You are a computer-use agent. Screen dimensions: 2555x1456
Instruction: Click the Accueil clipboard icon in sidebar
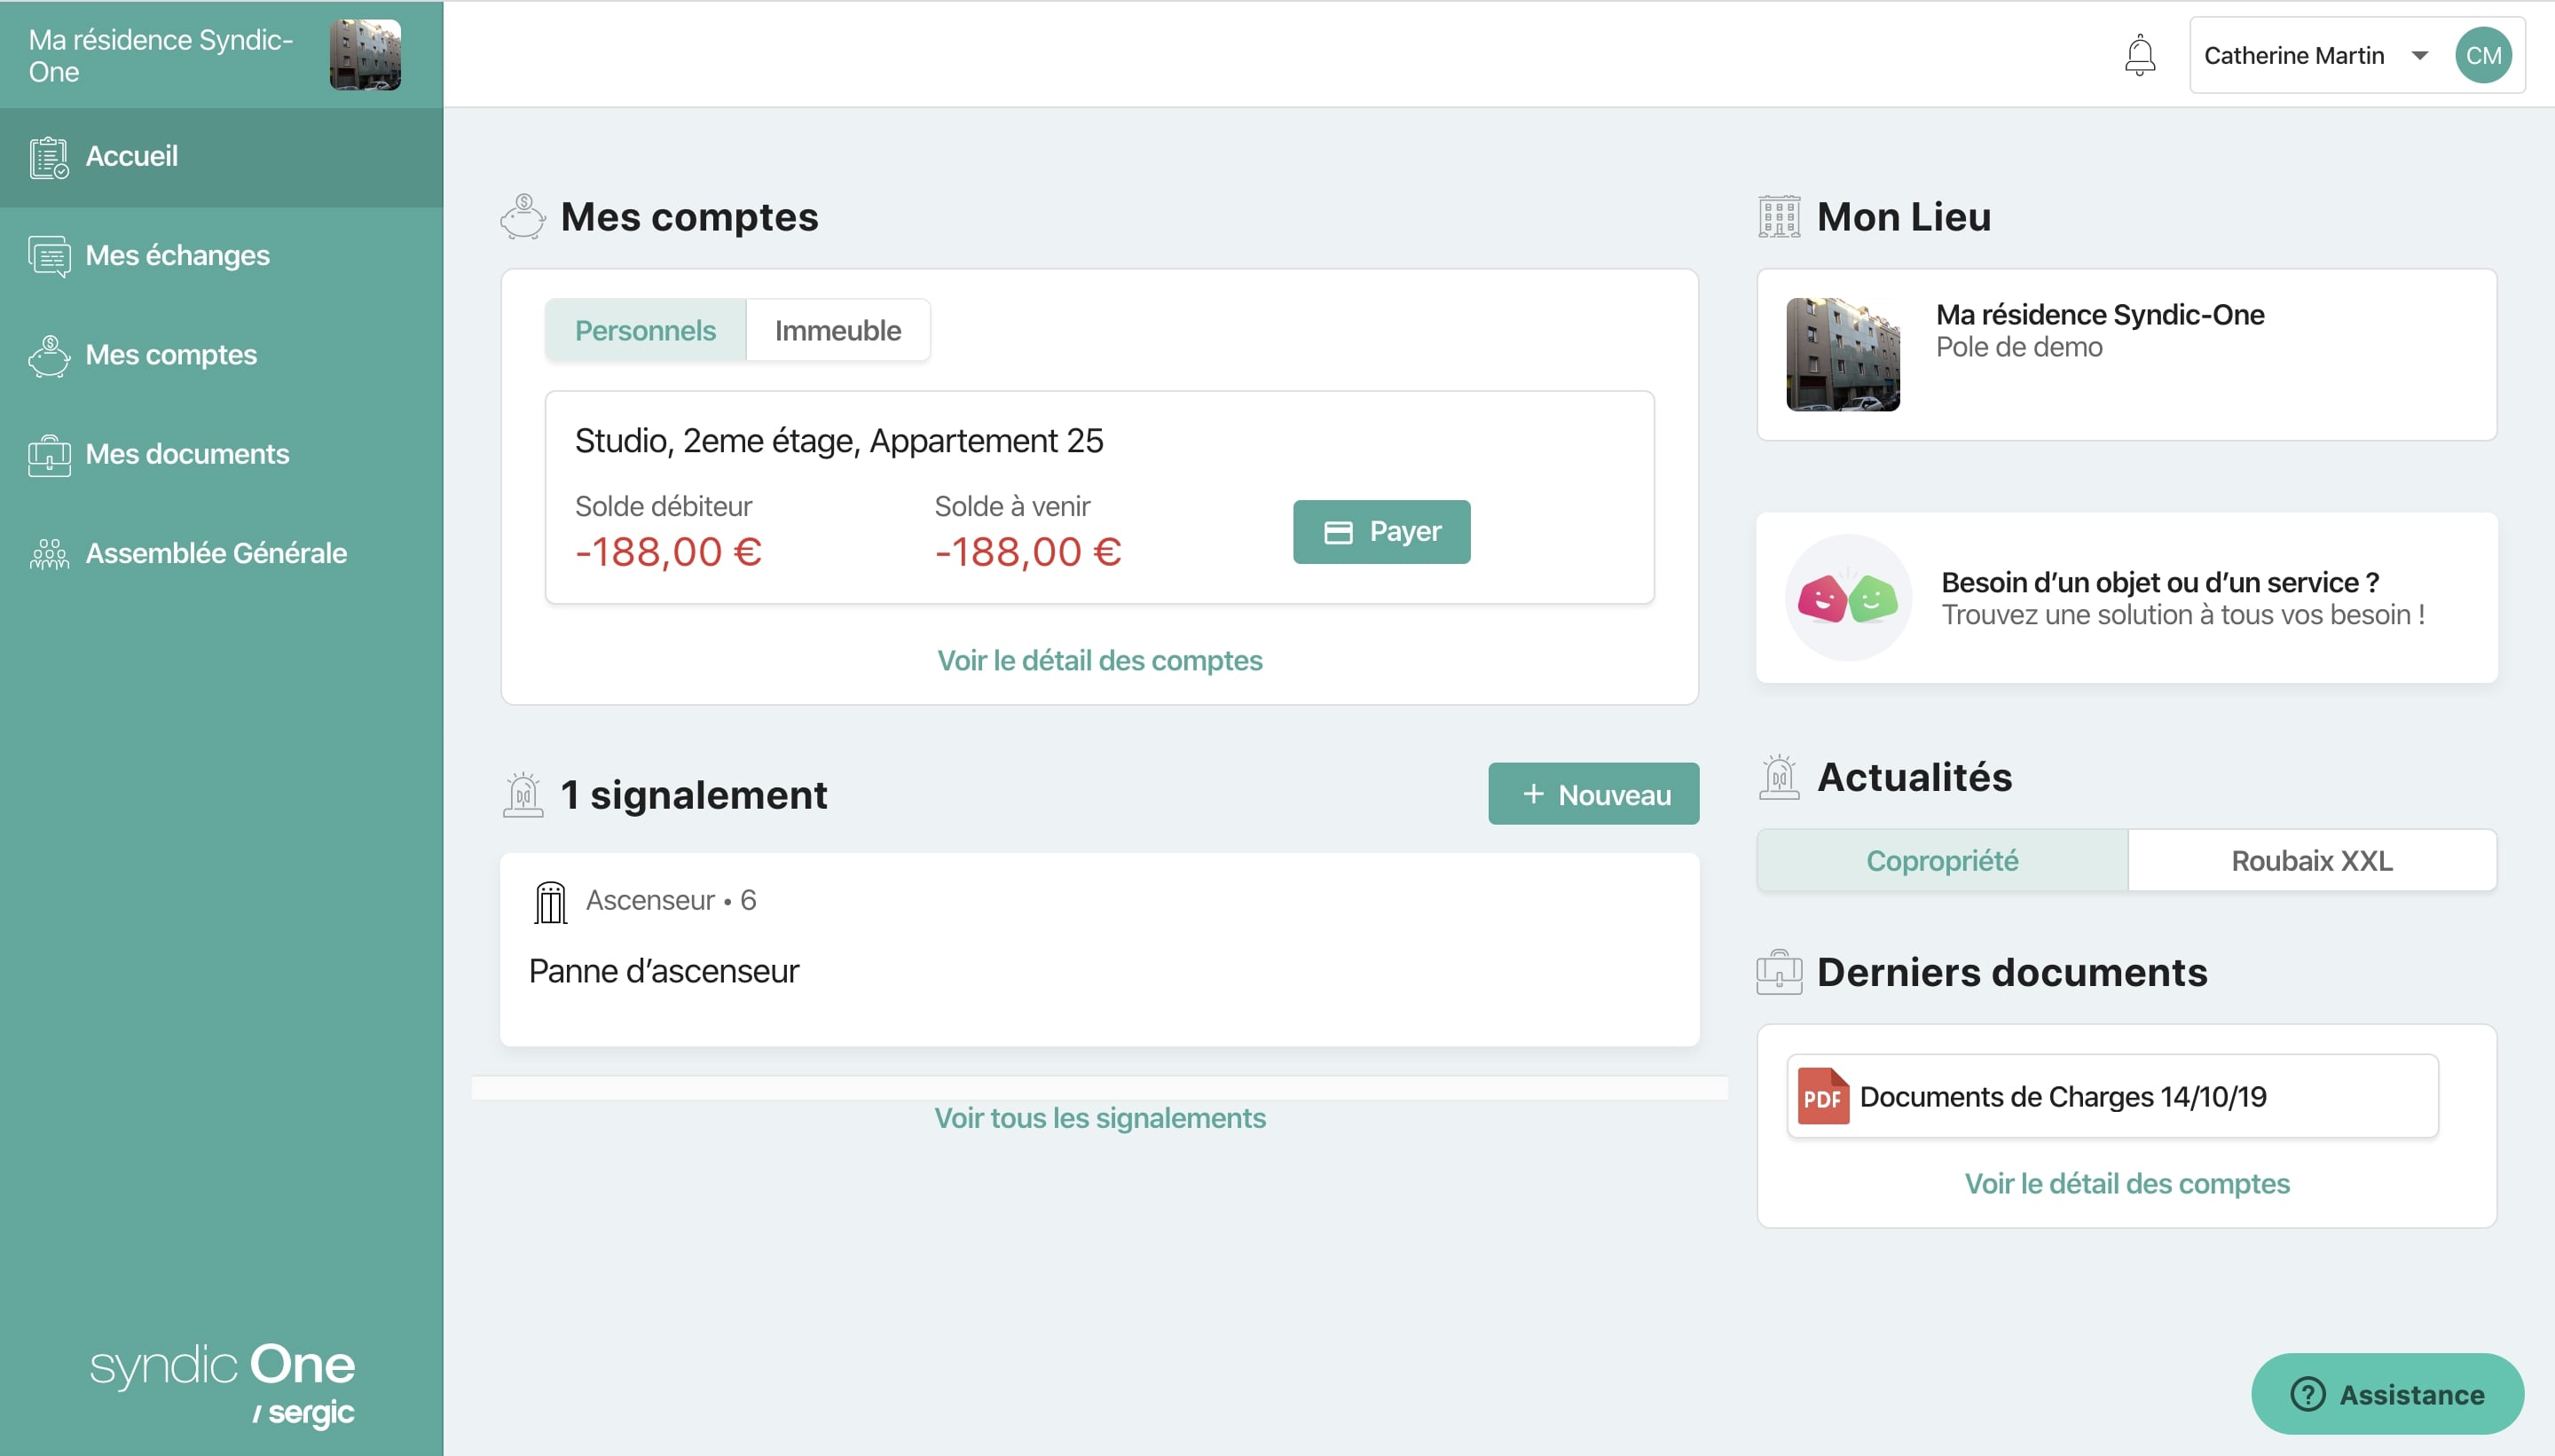(x=49, y=157)
